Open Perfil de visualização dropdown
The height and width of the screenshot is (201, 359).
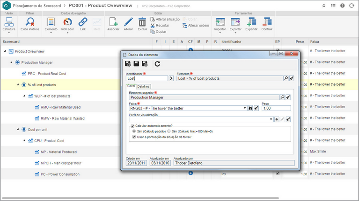271,119
